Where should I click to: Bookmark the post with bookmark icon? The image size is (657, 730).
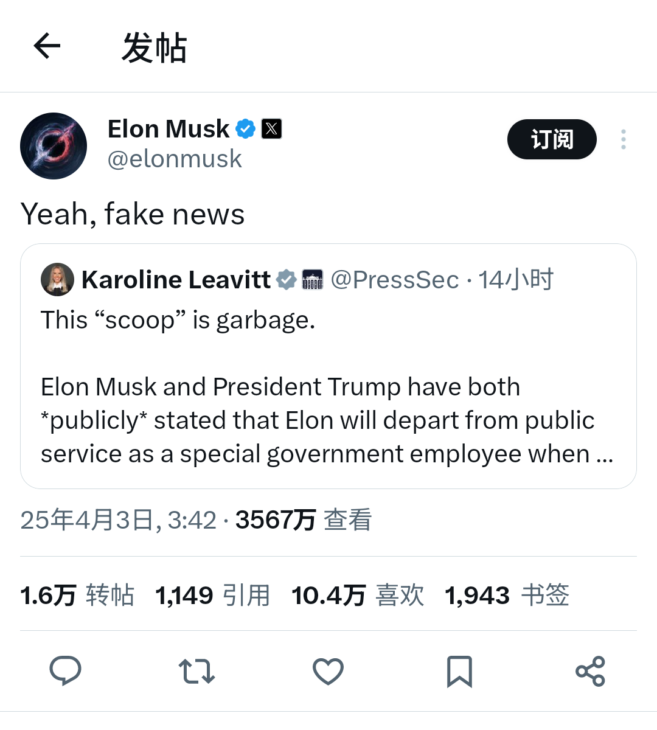coord(459,671)
